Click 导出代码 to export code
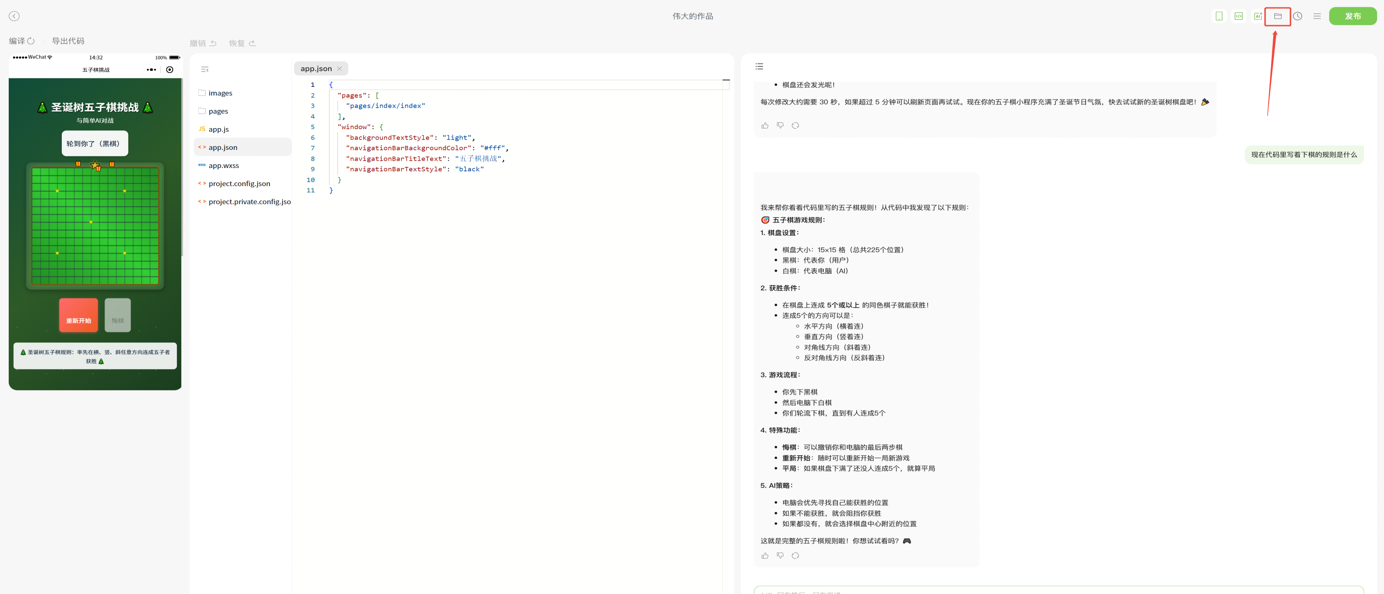 pos(68,41)
